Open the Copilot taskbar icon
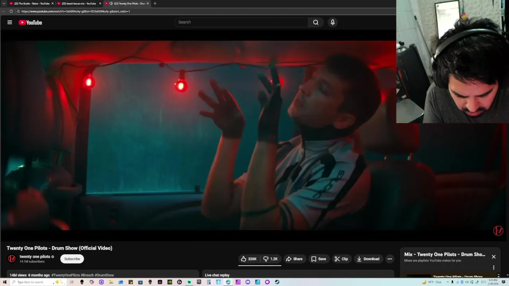 (91, 282)
